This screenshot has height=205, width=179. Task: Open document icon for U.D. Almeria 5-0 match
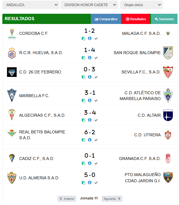[x=84, y=182]
